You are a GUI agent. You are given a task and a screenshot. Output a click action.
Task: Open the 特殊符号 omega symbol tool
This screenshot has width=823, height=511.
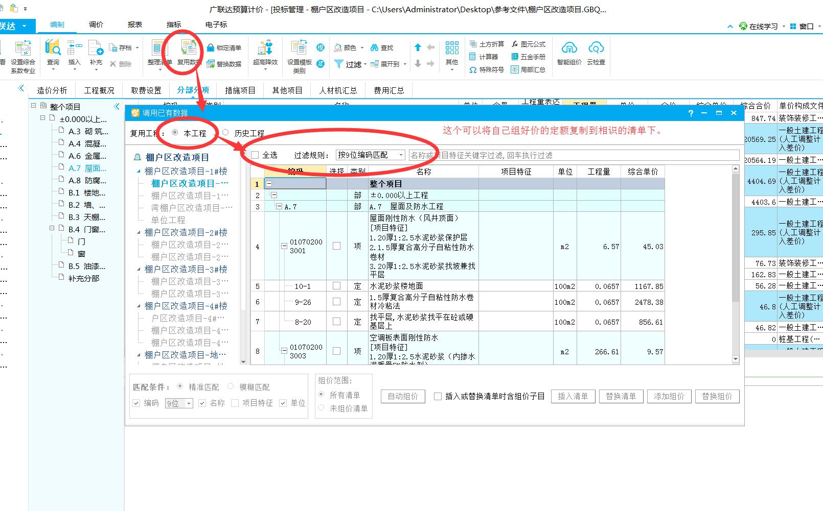pyautogui.click(x=487, y=69)
